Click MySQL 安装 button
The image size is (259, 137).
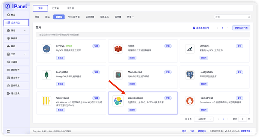pos(96,46)
